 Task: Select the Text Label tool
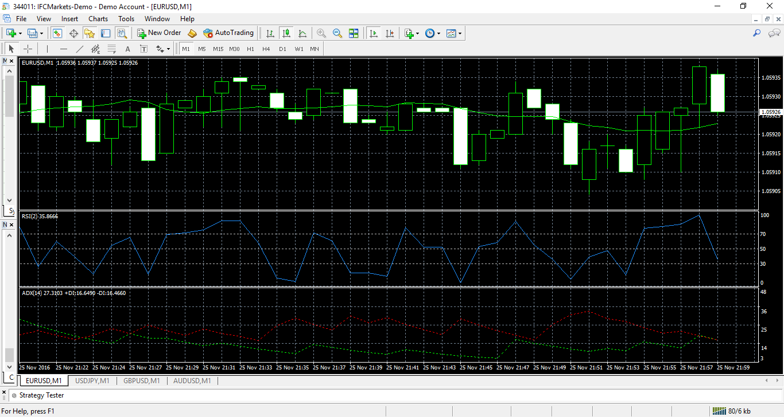[143, 49]
